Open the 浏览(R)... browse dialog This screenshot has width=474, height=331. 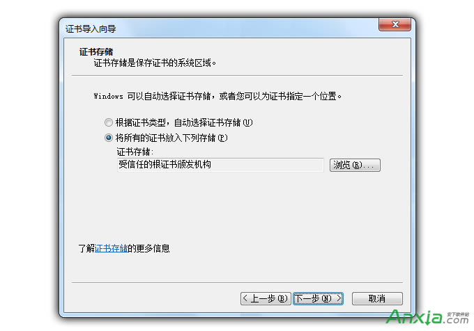(x=355, y=165)
